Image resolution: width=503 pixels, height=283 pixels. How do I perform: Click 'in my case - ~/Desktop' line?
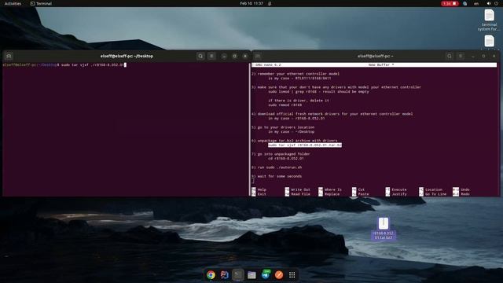(x=292, y=132)
